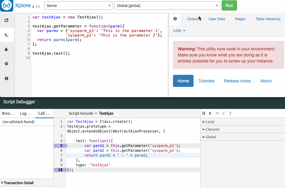Step over current line in debugger
This screenshot has height=188, width=285.
point(217,113)
